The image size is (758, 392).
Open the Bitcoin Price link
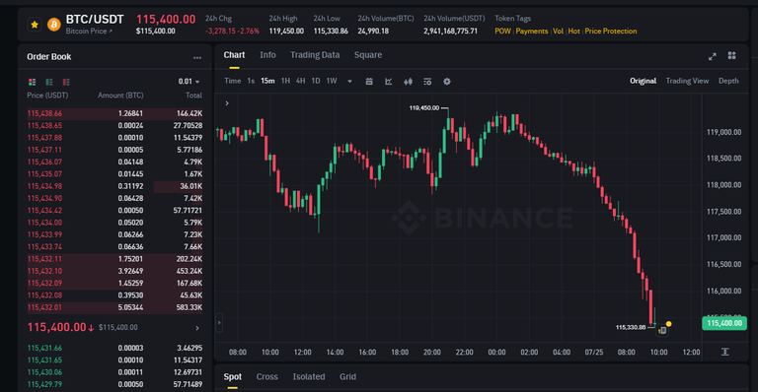89,32
